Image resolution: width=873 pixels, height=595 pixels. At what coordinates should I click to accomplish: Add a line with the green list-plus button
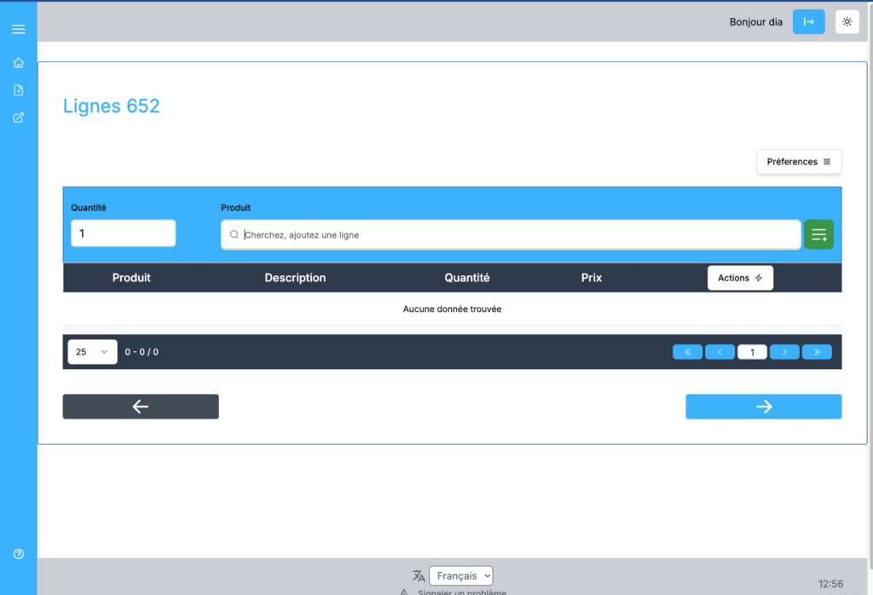(818, 234)
